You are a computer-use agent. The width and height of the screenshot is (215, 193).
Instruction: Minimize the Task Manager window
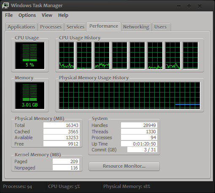tap(179, 6)
